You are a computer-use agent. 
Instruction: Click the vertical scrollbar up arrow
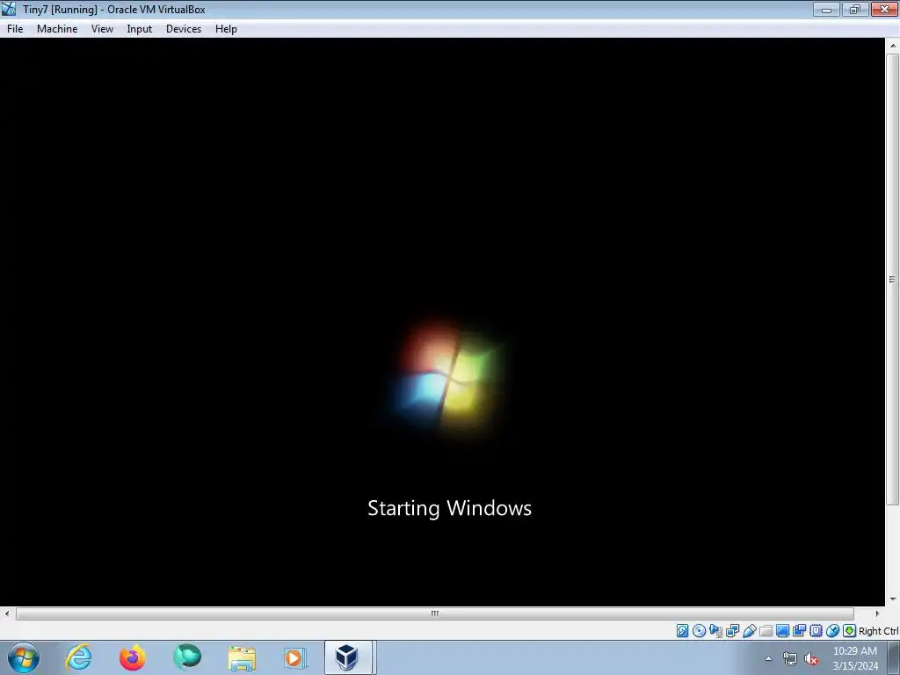[893, 46]
